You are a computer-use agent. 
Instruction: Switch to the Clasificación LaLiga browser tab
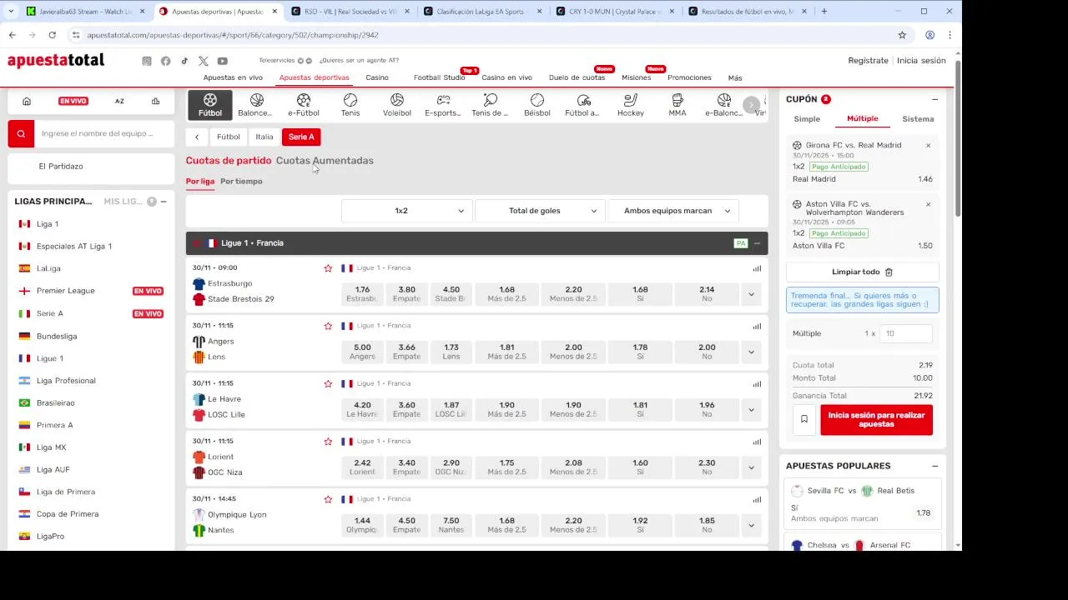pos(479,12)
